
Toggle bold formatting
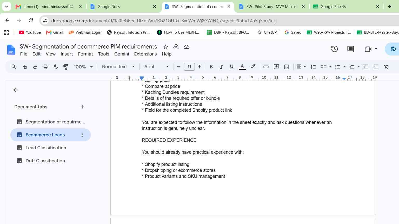(211, 67)
